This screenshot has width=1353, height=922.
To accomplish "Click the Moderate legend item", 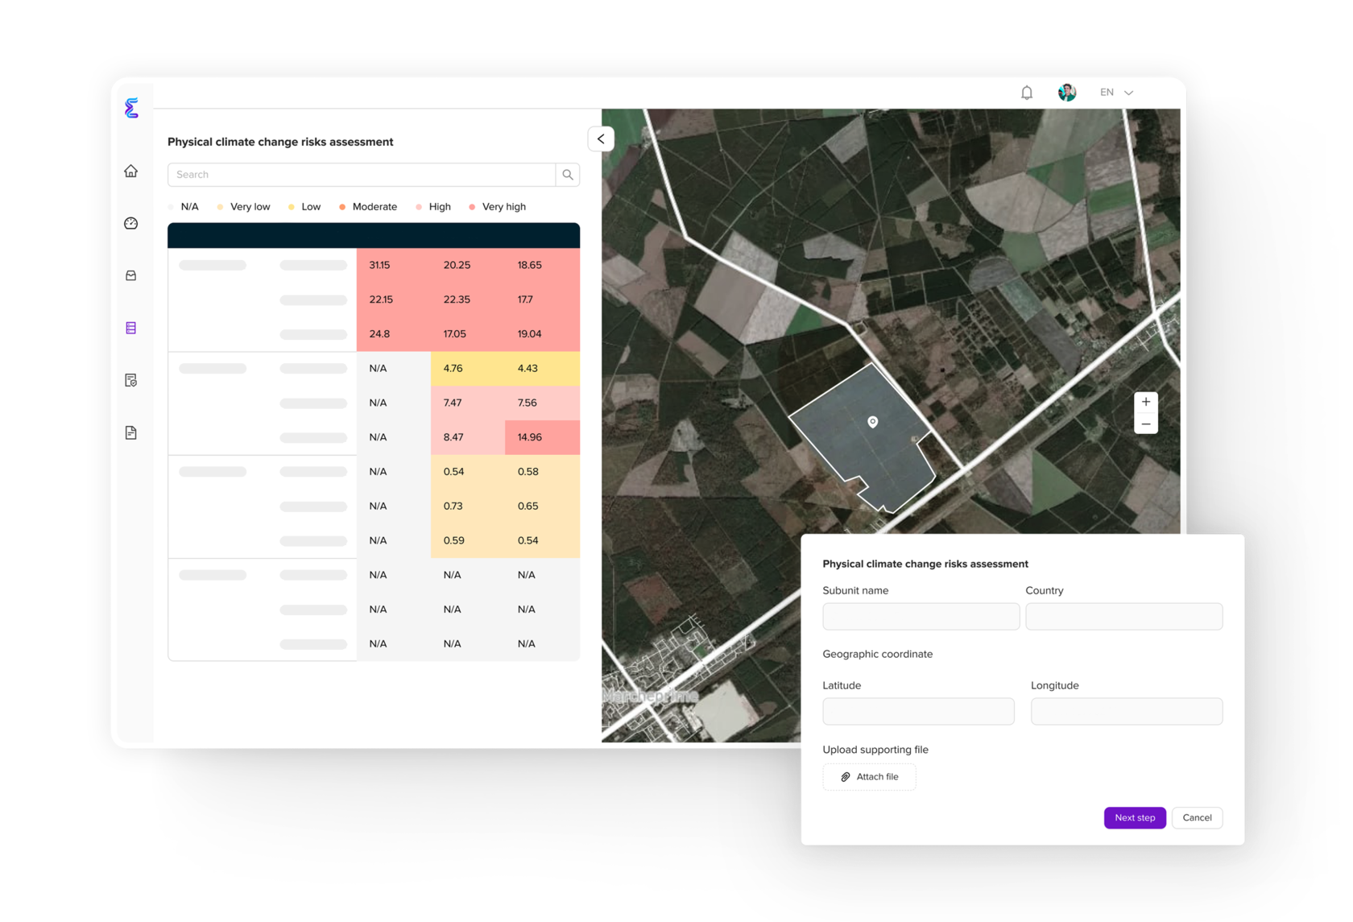I will pos(368,207).
